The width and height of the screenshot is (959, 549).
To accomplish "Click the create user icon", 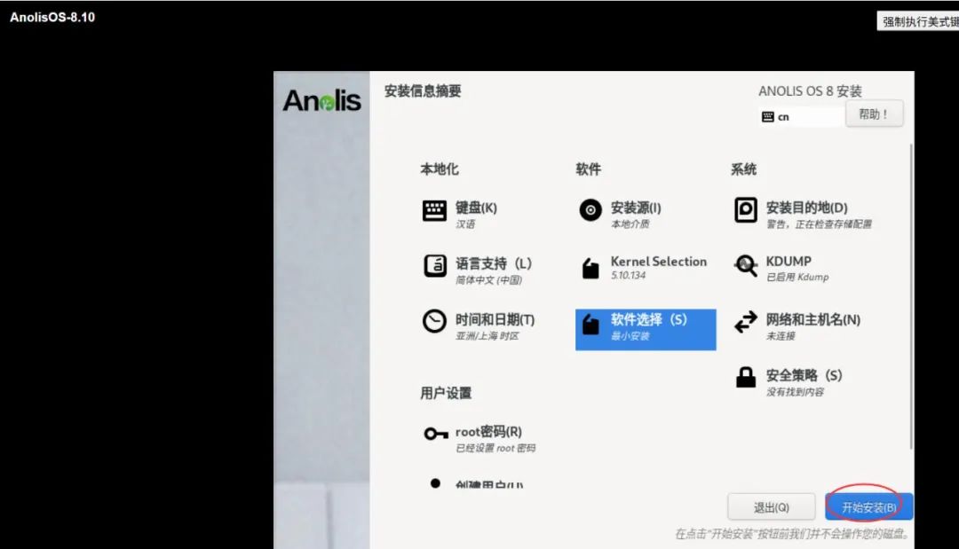I will tap(435, 483).
